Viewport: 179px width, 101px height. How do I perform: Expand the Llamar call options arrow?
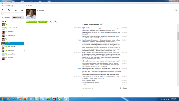(46, 22)
